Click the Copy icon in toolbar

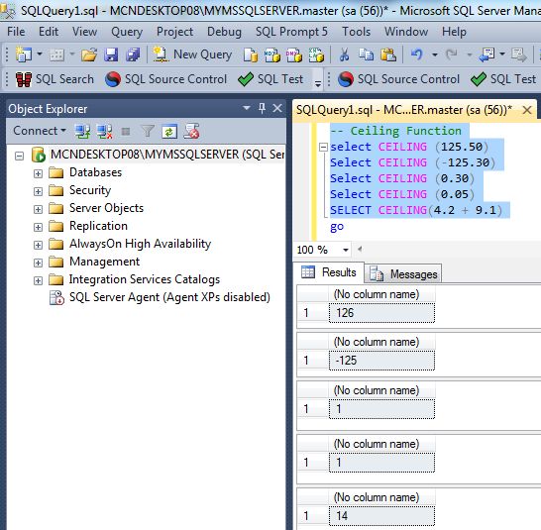[x=366, y=54]
